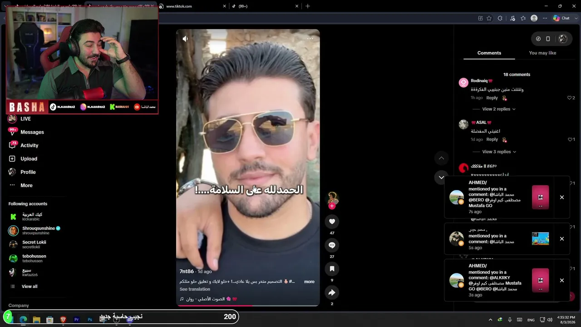Image resolution: width=581 pixels, height=327 pixels.
Task: Mute the TikTok video sound
Action: [185, 39]
